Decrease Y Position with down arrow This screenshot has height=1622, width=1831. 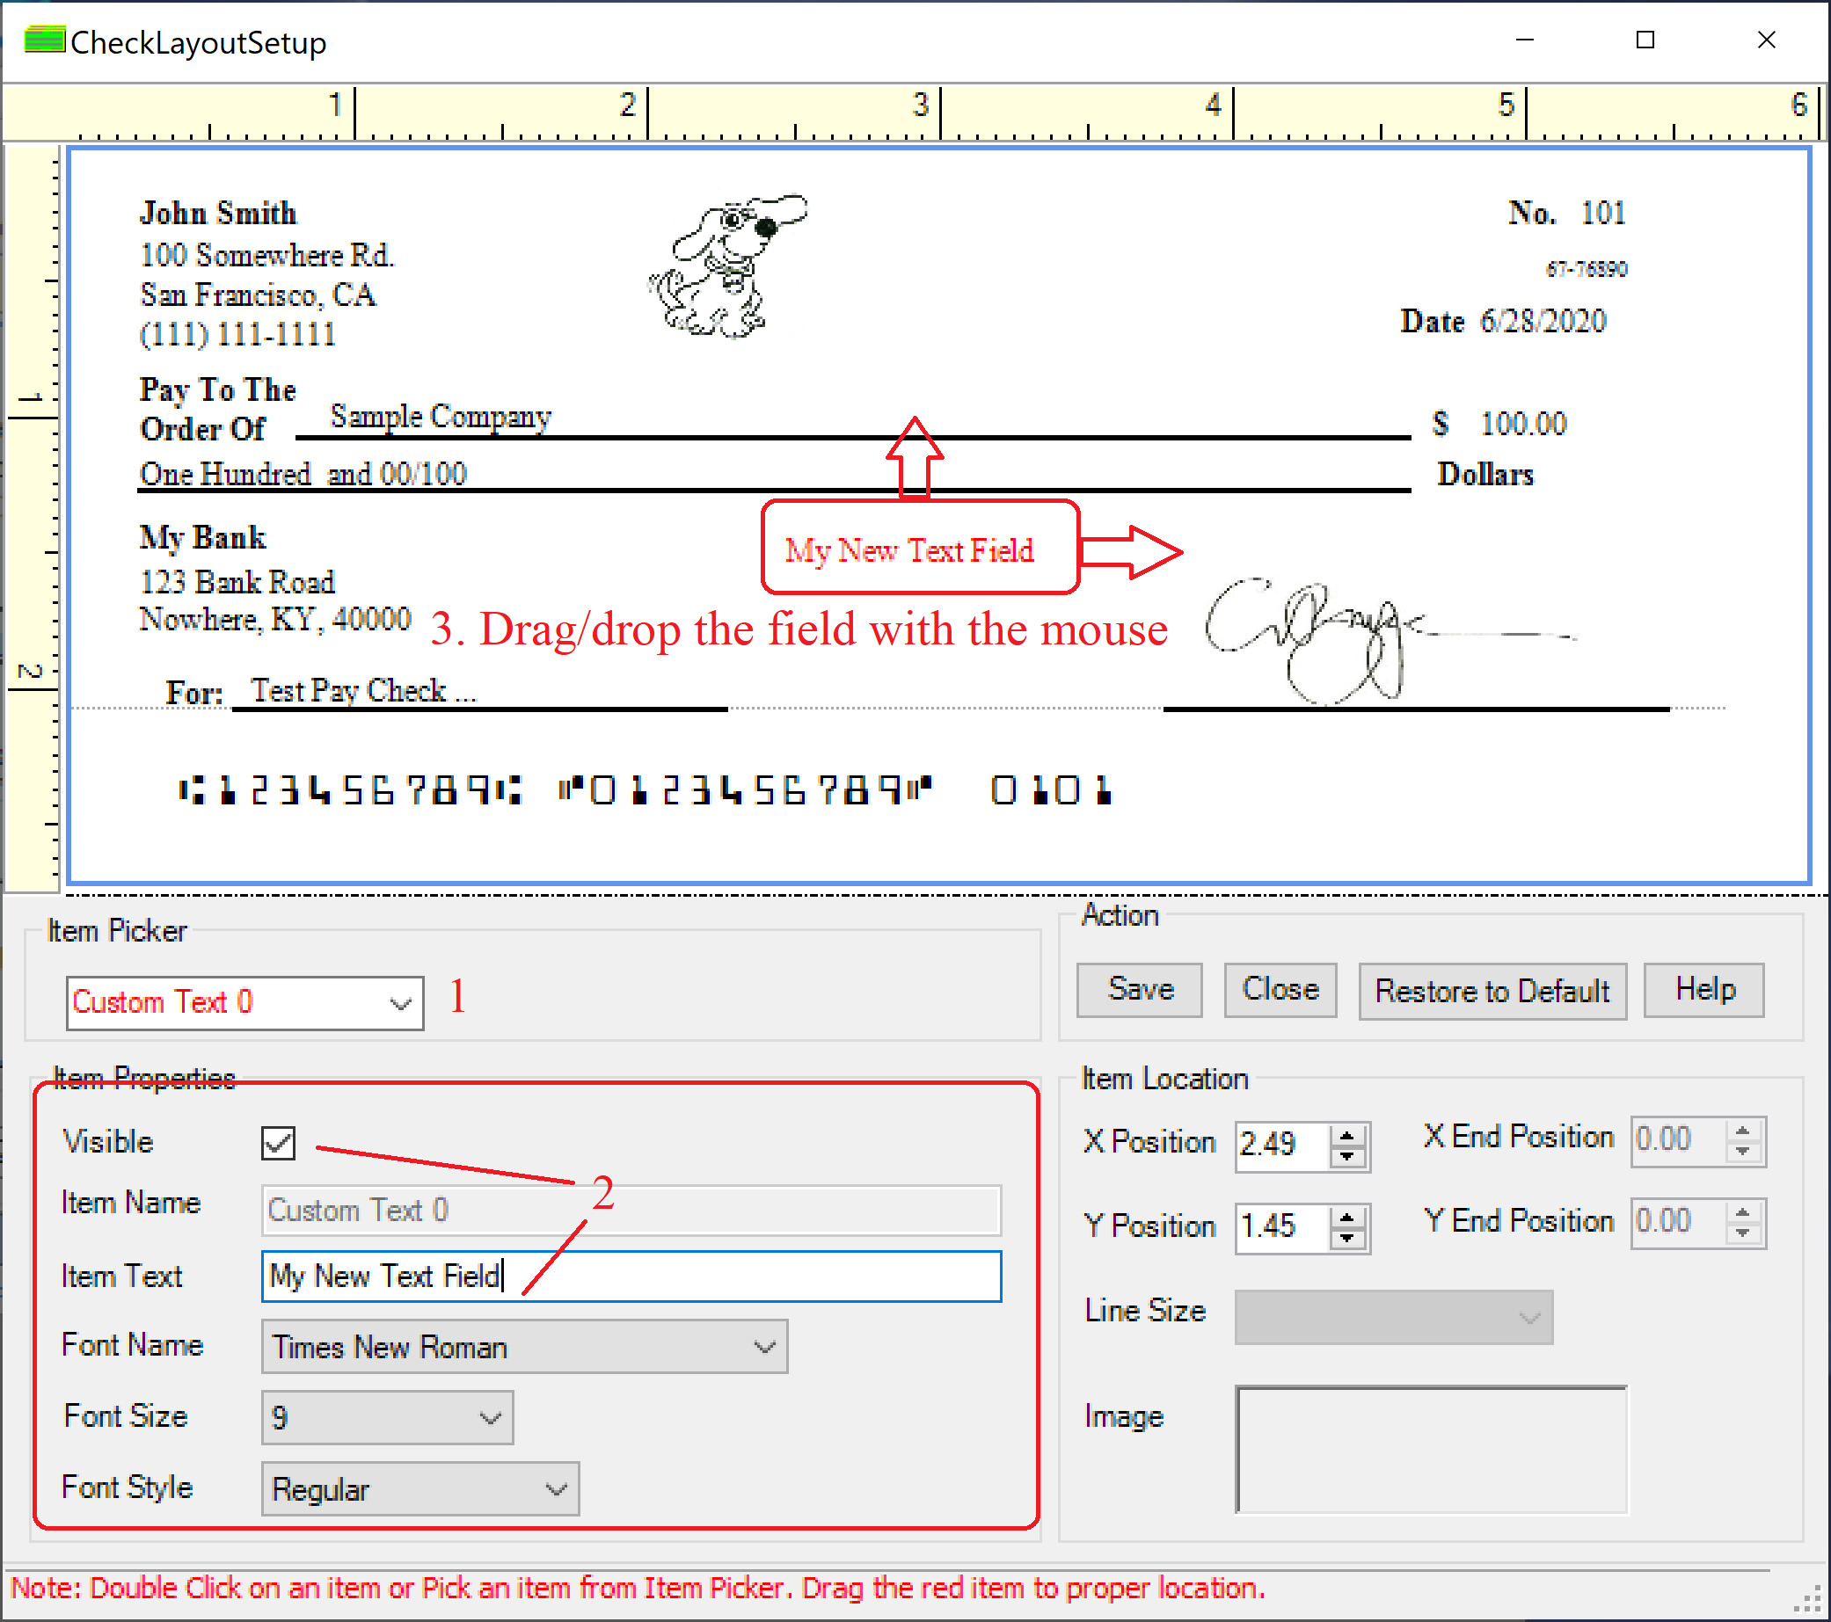(1346, 1240)
